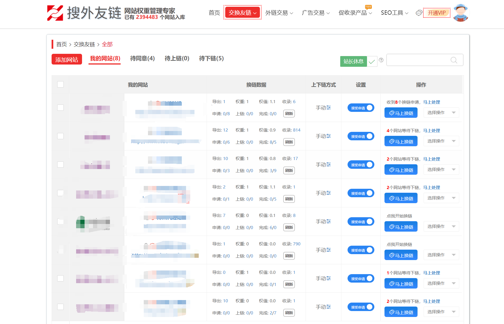Check the select-all checkbox in the table header

coord(60,84)
